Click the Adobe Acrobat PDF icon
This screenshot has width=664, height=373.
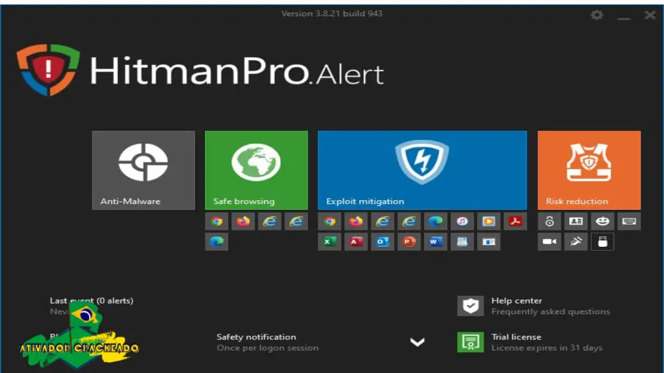click(516, 221)
